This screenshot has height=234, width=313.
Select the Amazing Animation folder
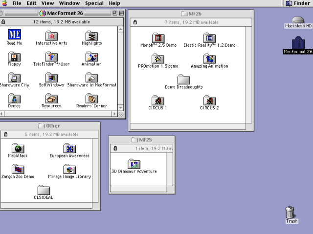[x=209, y=58]
